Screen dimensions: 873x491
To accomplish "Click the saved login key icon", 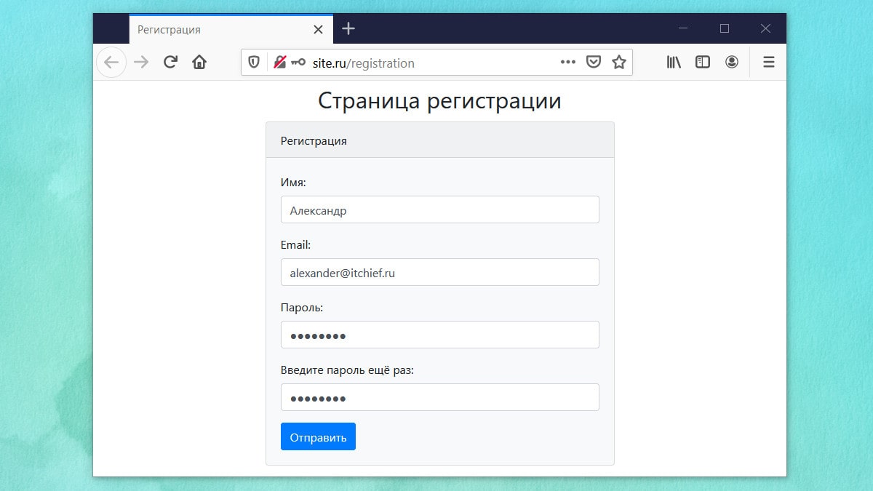I will (298, 63).
